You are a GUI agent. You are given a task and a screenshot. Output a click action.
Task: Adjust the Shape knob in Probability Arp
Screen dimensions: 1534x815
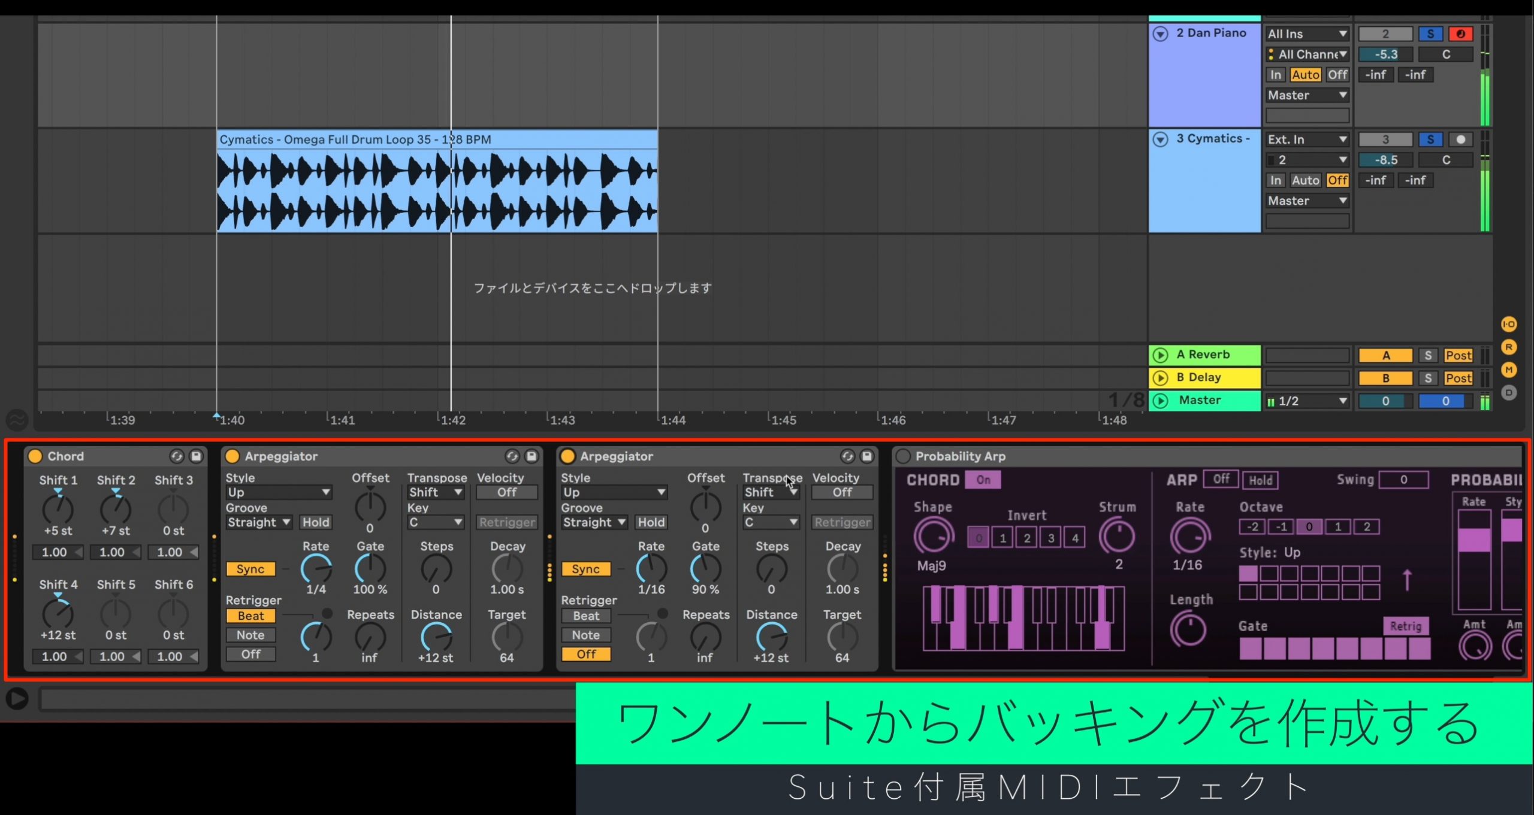[933, 535]
